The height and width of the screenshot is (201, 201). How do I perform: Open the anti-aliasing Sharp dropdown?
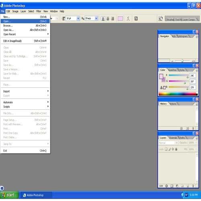click(x=96, y=18)
